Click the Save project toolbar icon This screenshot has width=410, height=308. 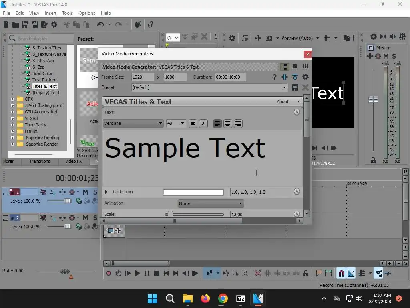click(25, 24)
